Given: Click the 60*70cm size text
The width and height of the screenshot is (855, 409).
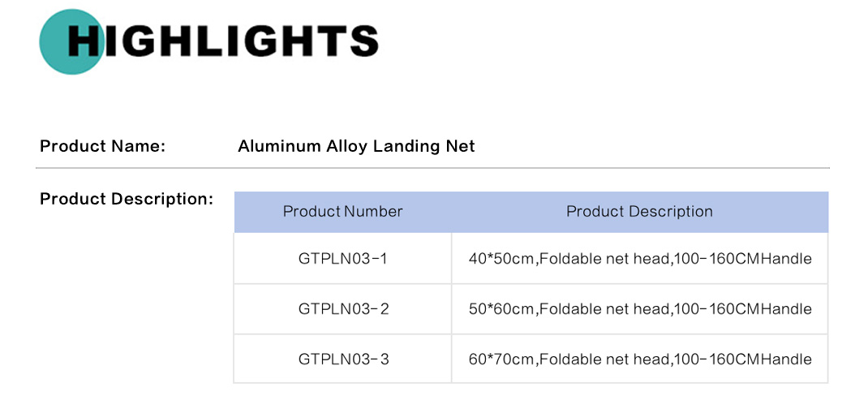Looking at the screenshot, I should tap(501, 359).
